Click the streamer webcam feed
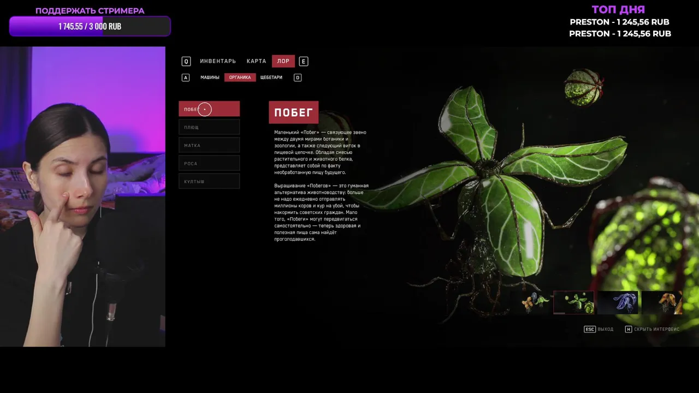 pos(82,196)
